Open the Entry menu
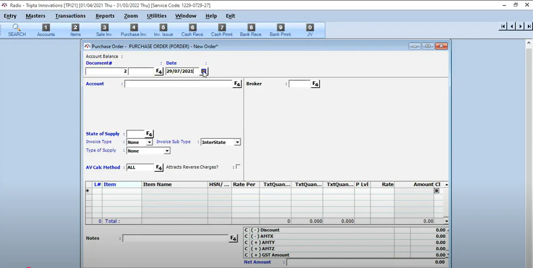533x268 pixels. pyautogui.click(x=10, y=16)
